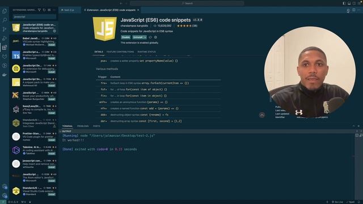Open gear for JavaScript (ES6) code snippets row
This screenshot has height=204, width=363.
(54, 31)
